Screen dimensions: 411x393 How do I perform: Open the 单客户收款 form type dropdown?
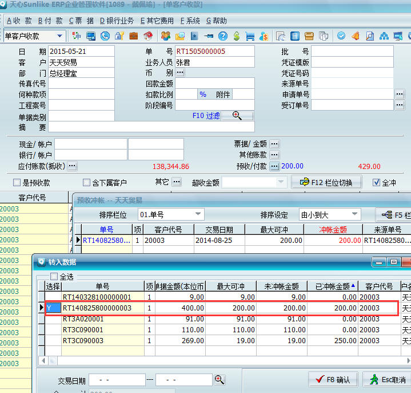(59, 36)
